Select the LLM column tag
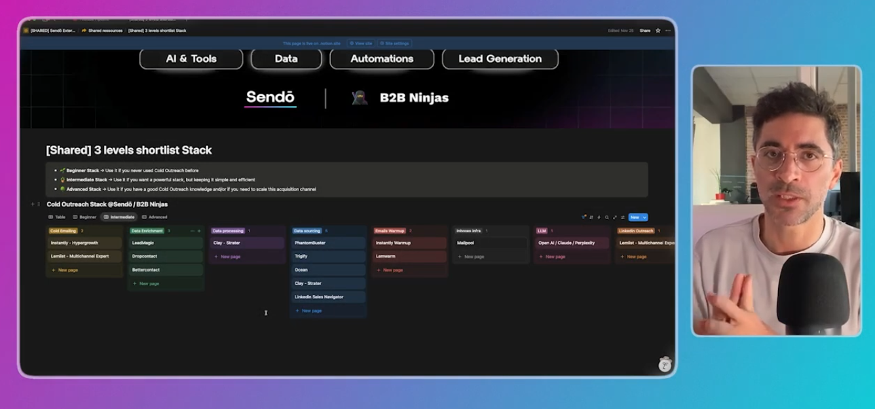 542,231
